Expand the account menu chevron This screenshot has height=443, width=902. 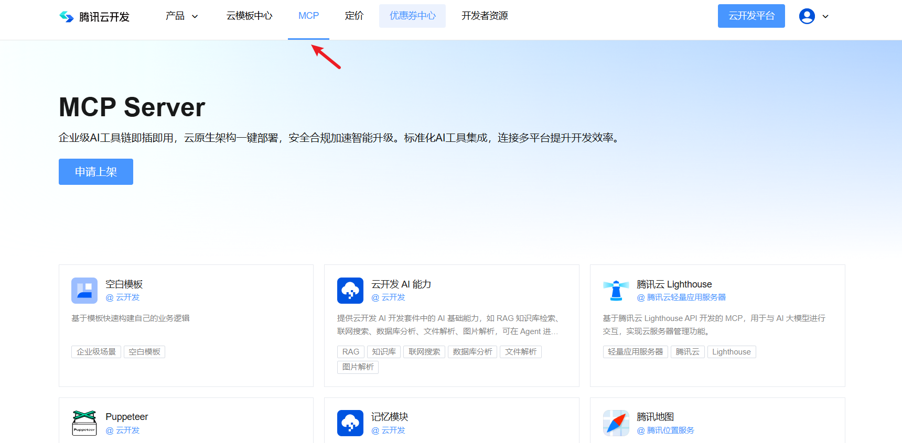pos(825,16)
